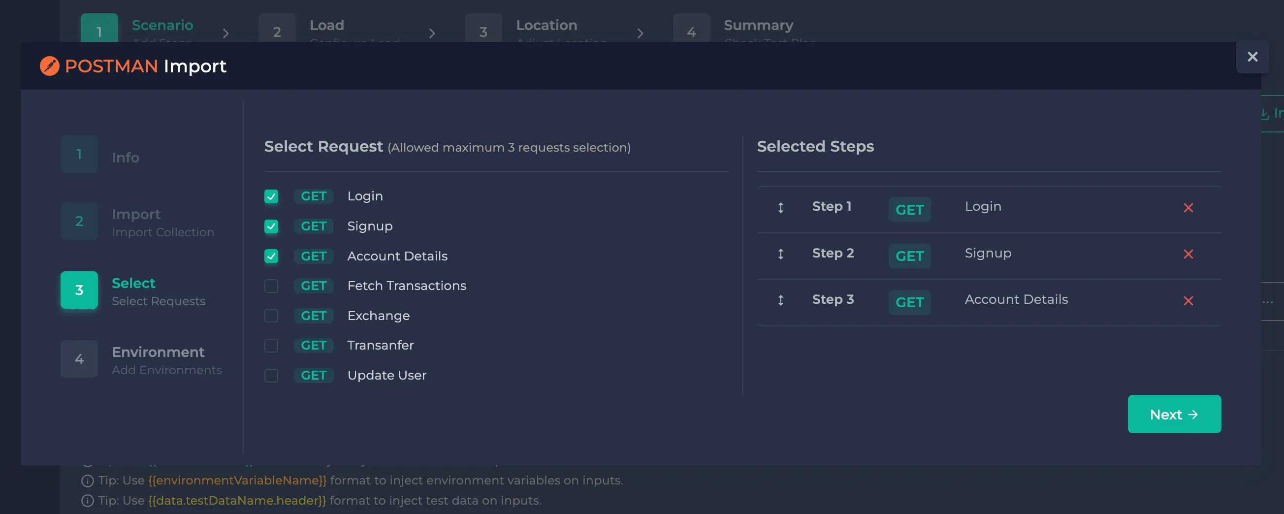This screenshot has width=1284, height=514.
Task: Click the Login text in Step 1 row
Action: pos(982,206)
